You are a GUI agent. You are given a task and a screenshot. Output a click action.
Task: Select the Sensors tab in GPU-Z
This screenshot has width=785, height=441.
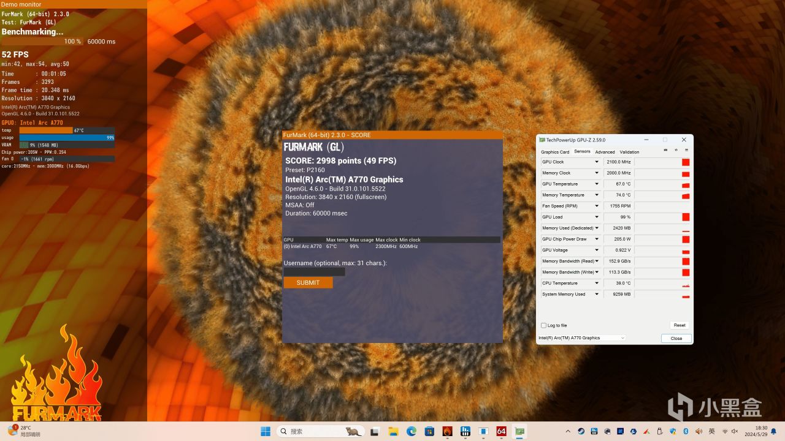[582, 152]
